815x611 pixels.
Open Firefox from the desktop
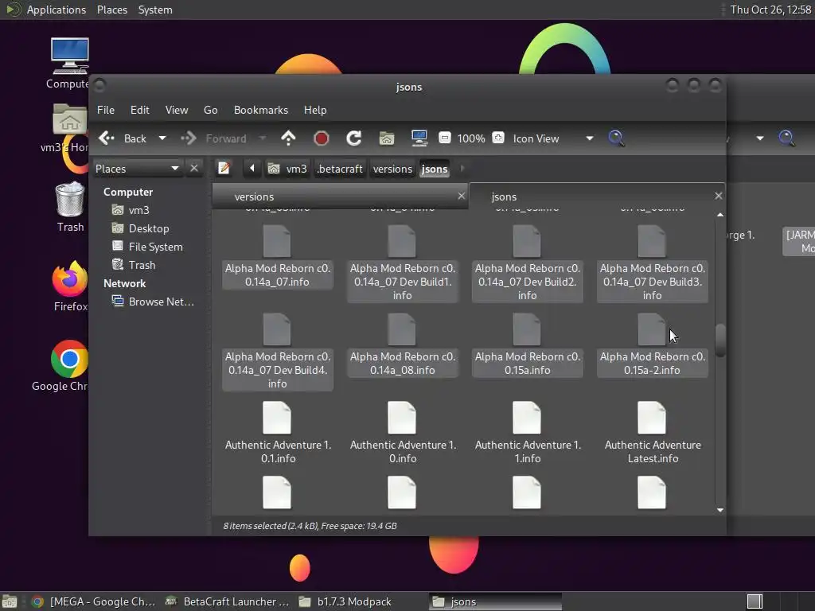coord(70,286)
